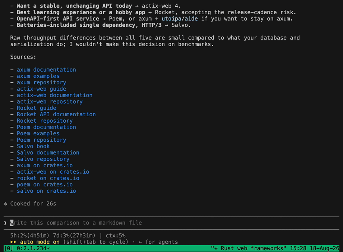Click the prompt input showing 'Write this comparison'
343x252 pixels.
171,223
